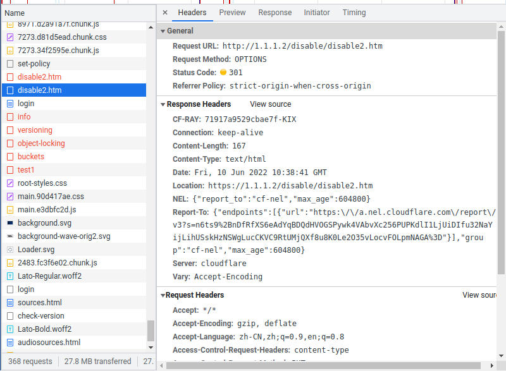Collapse the General section
This screenshot has height=371, width=506.
click(163, 31)
